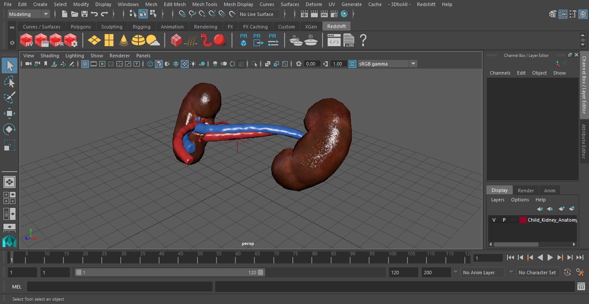This screenshot has width=589, height=304.
Task: Open the script editor icon beside command line
Action: point(581,286)
